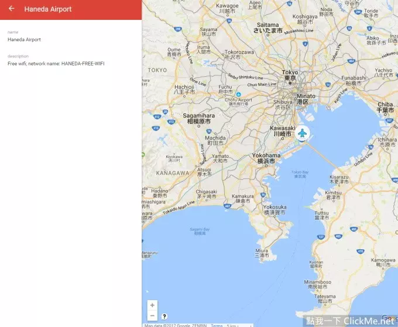The image size is (398, 327).
Task: Click the Musashino Line label
Action: pyautogui.click(x=298, y=31)
